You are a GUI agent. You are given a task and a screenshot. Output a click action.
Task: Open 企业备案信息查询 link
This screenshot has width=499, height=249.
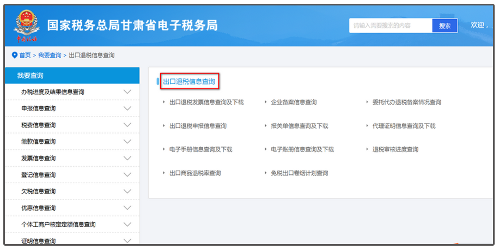tap(294, 102)
